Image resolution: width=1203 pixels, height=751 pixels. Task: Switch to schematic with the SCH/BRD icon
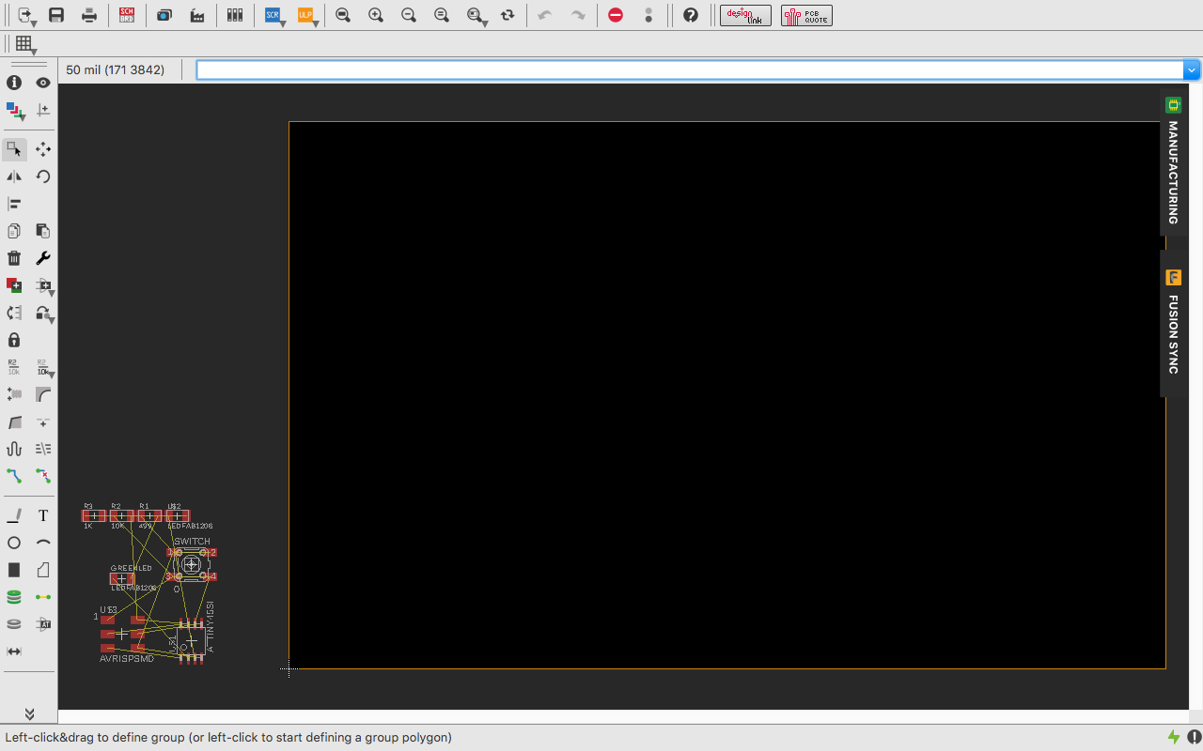[x=127, y=15]
